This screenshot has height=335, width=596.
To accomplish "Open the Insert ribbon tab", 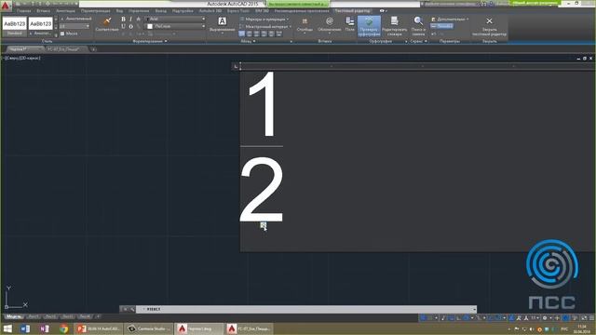I will pos(44,11).
